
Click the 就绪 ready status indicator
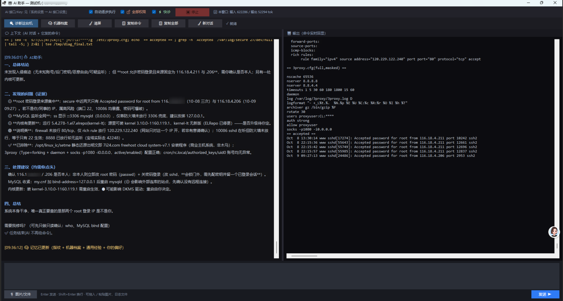(231, 24)
